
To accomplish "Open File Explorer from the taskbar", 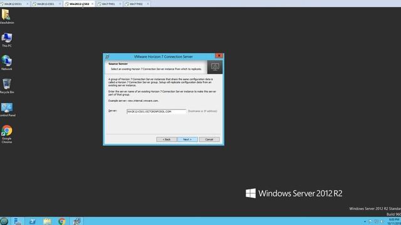I will [x=47, y=221].
